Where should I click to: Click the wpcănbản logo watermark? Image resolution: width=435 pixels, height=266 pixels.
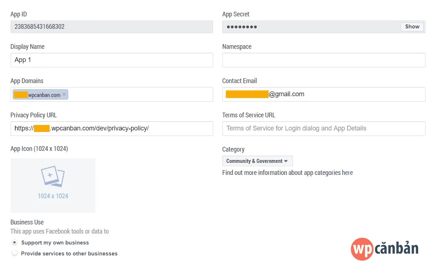(x=385, y=249)
